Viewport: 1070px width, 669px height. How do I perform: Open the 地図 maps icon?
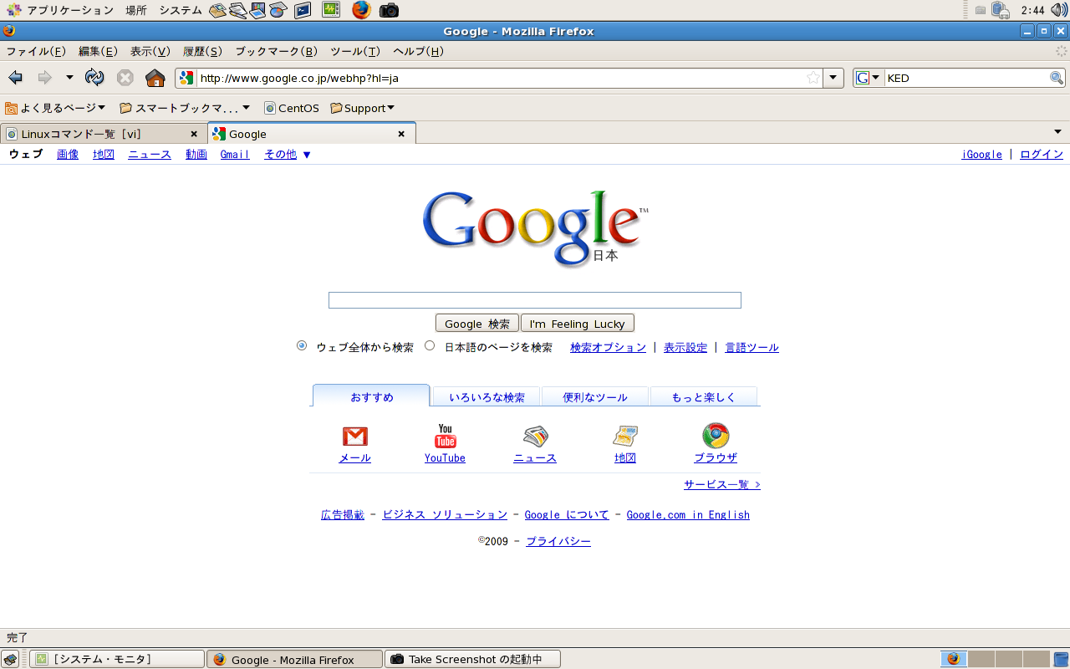625,437
